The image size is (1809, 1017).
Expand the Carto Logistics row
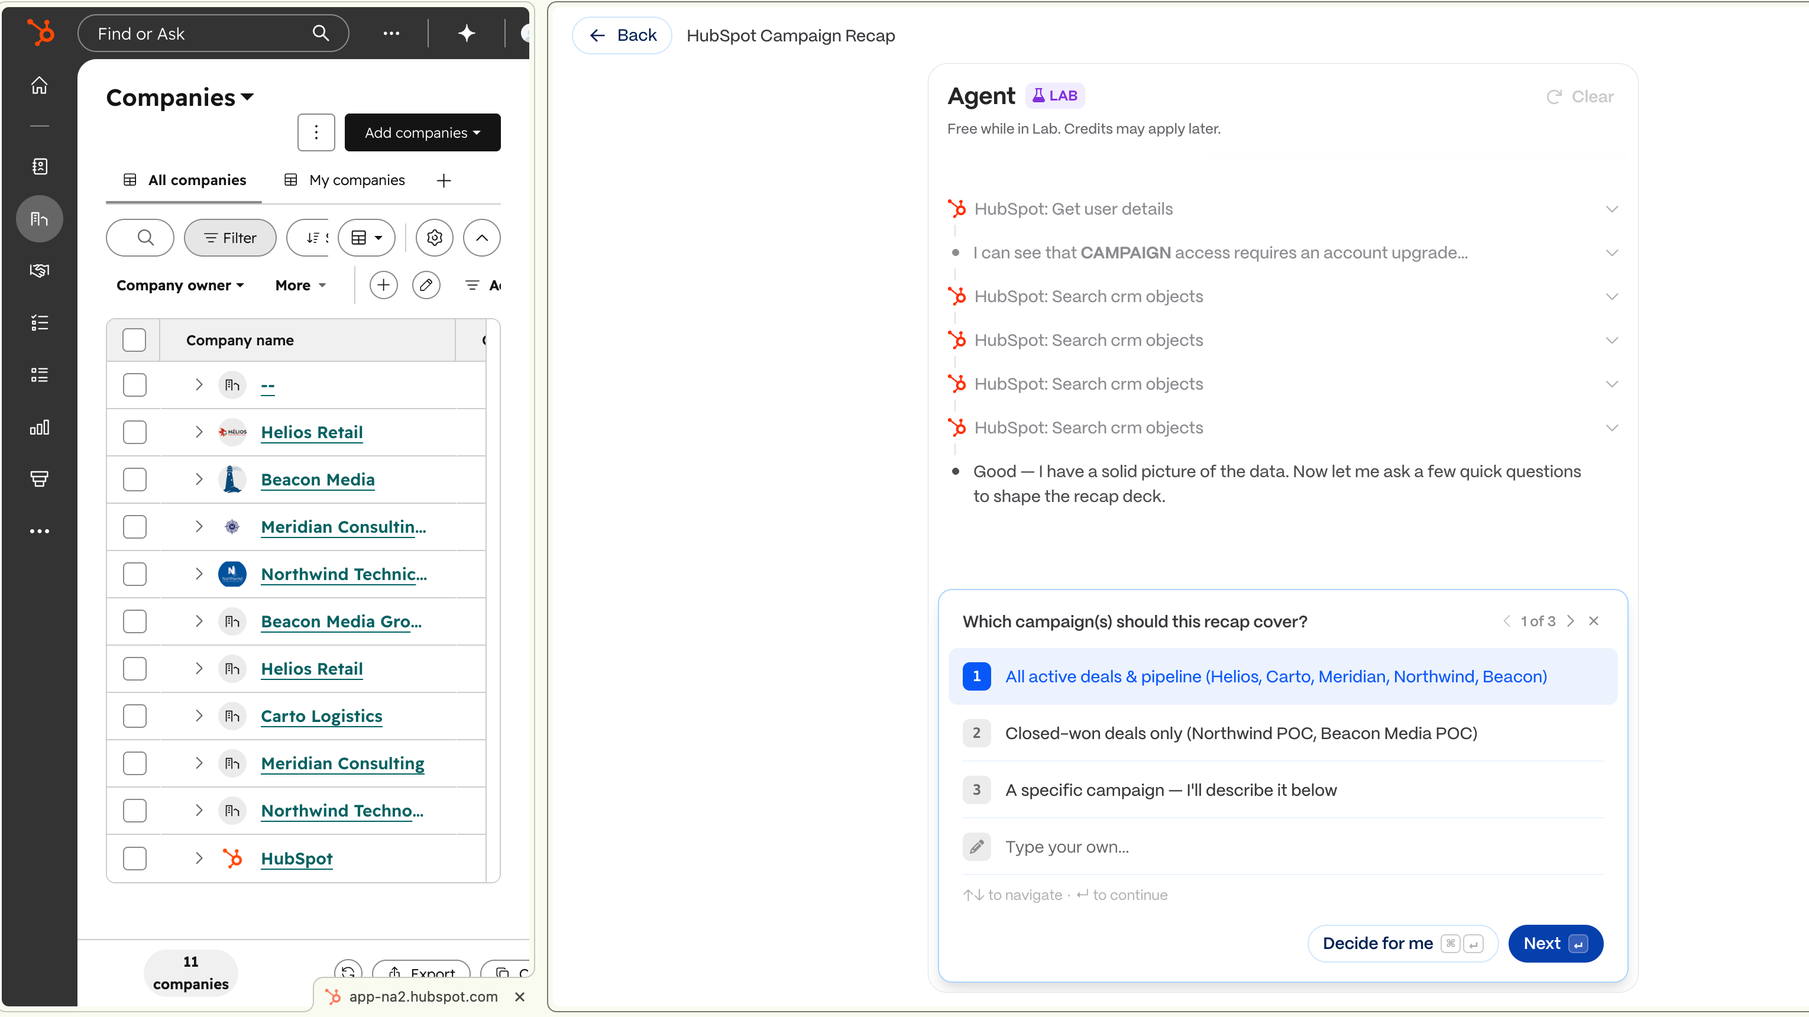(x=199, y=715)
